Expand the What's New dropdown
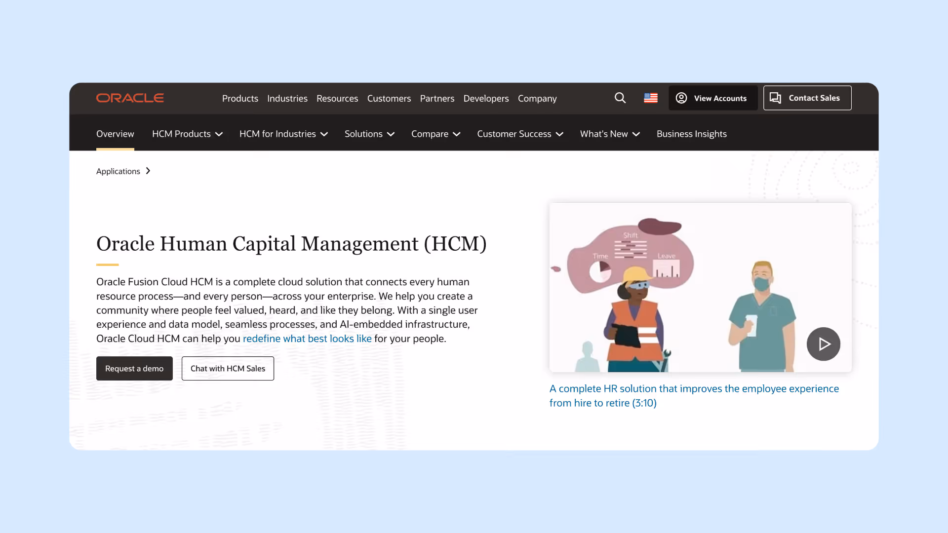Viewport: 948px width, 533px height. point(610,134)
